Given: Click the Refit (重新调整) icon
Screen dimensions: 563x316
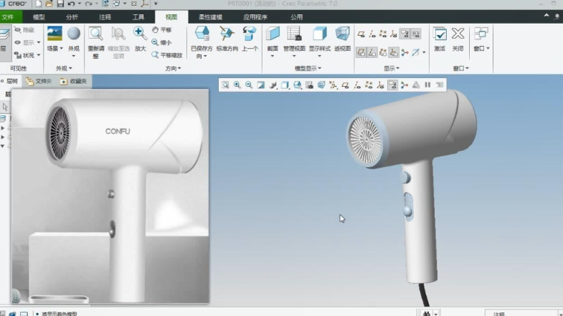Looking at the screenshot, I should (x=95, y=34).
